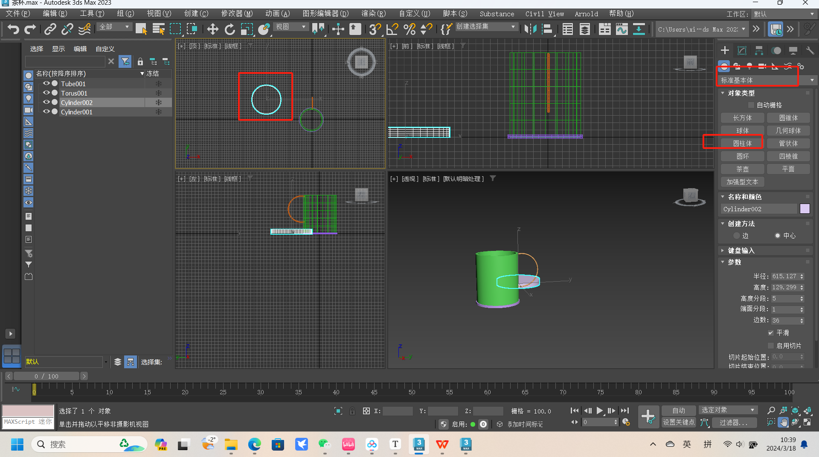Image resolution: width=819 pixels, height=457 pixels.
Task: Toggle visibility eye of Cylinder002
Action: (46, 102)
